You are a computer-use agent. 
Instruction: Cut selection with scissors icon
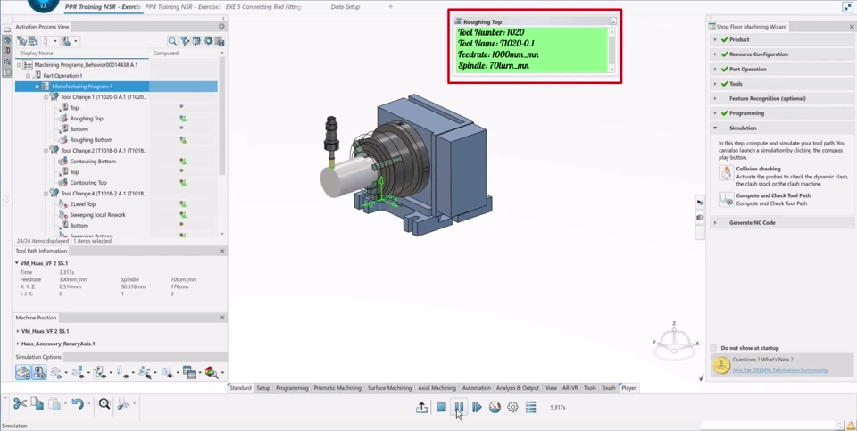(21, 403)
